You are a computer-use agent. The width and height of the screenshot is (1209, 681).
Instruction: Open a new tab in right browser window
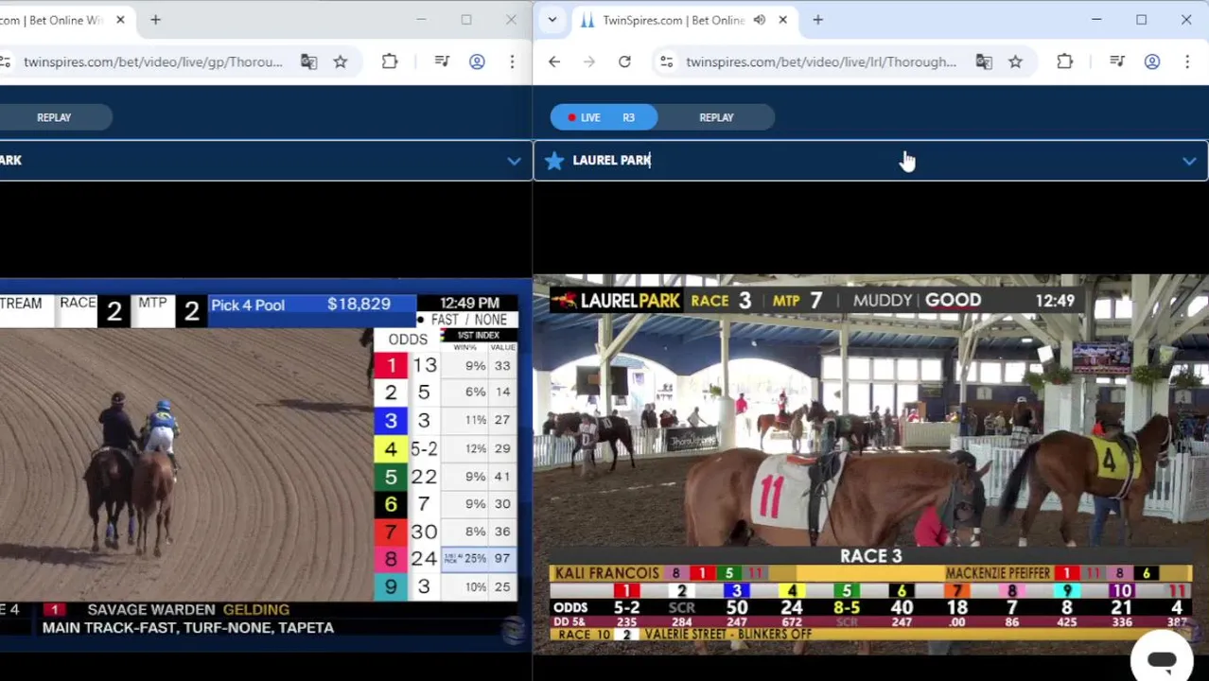[x=818, y=20]
